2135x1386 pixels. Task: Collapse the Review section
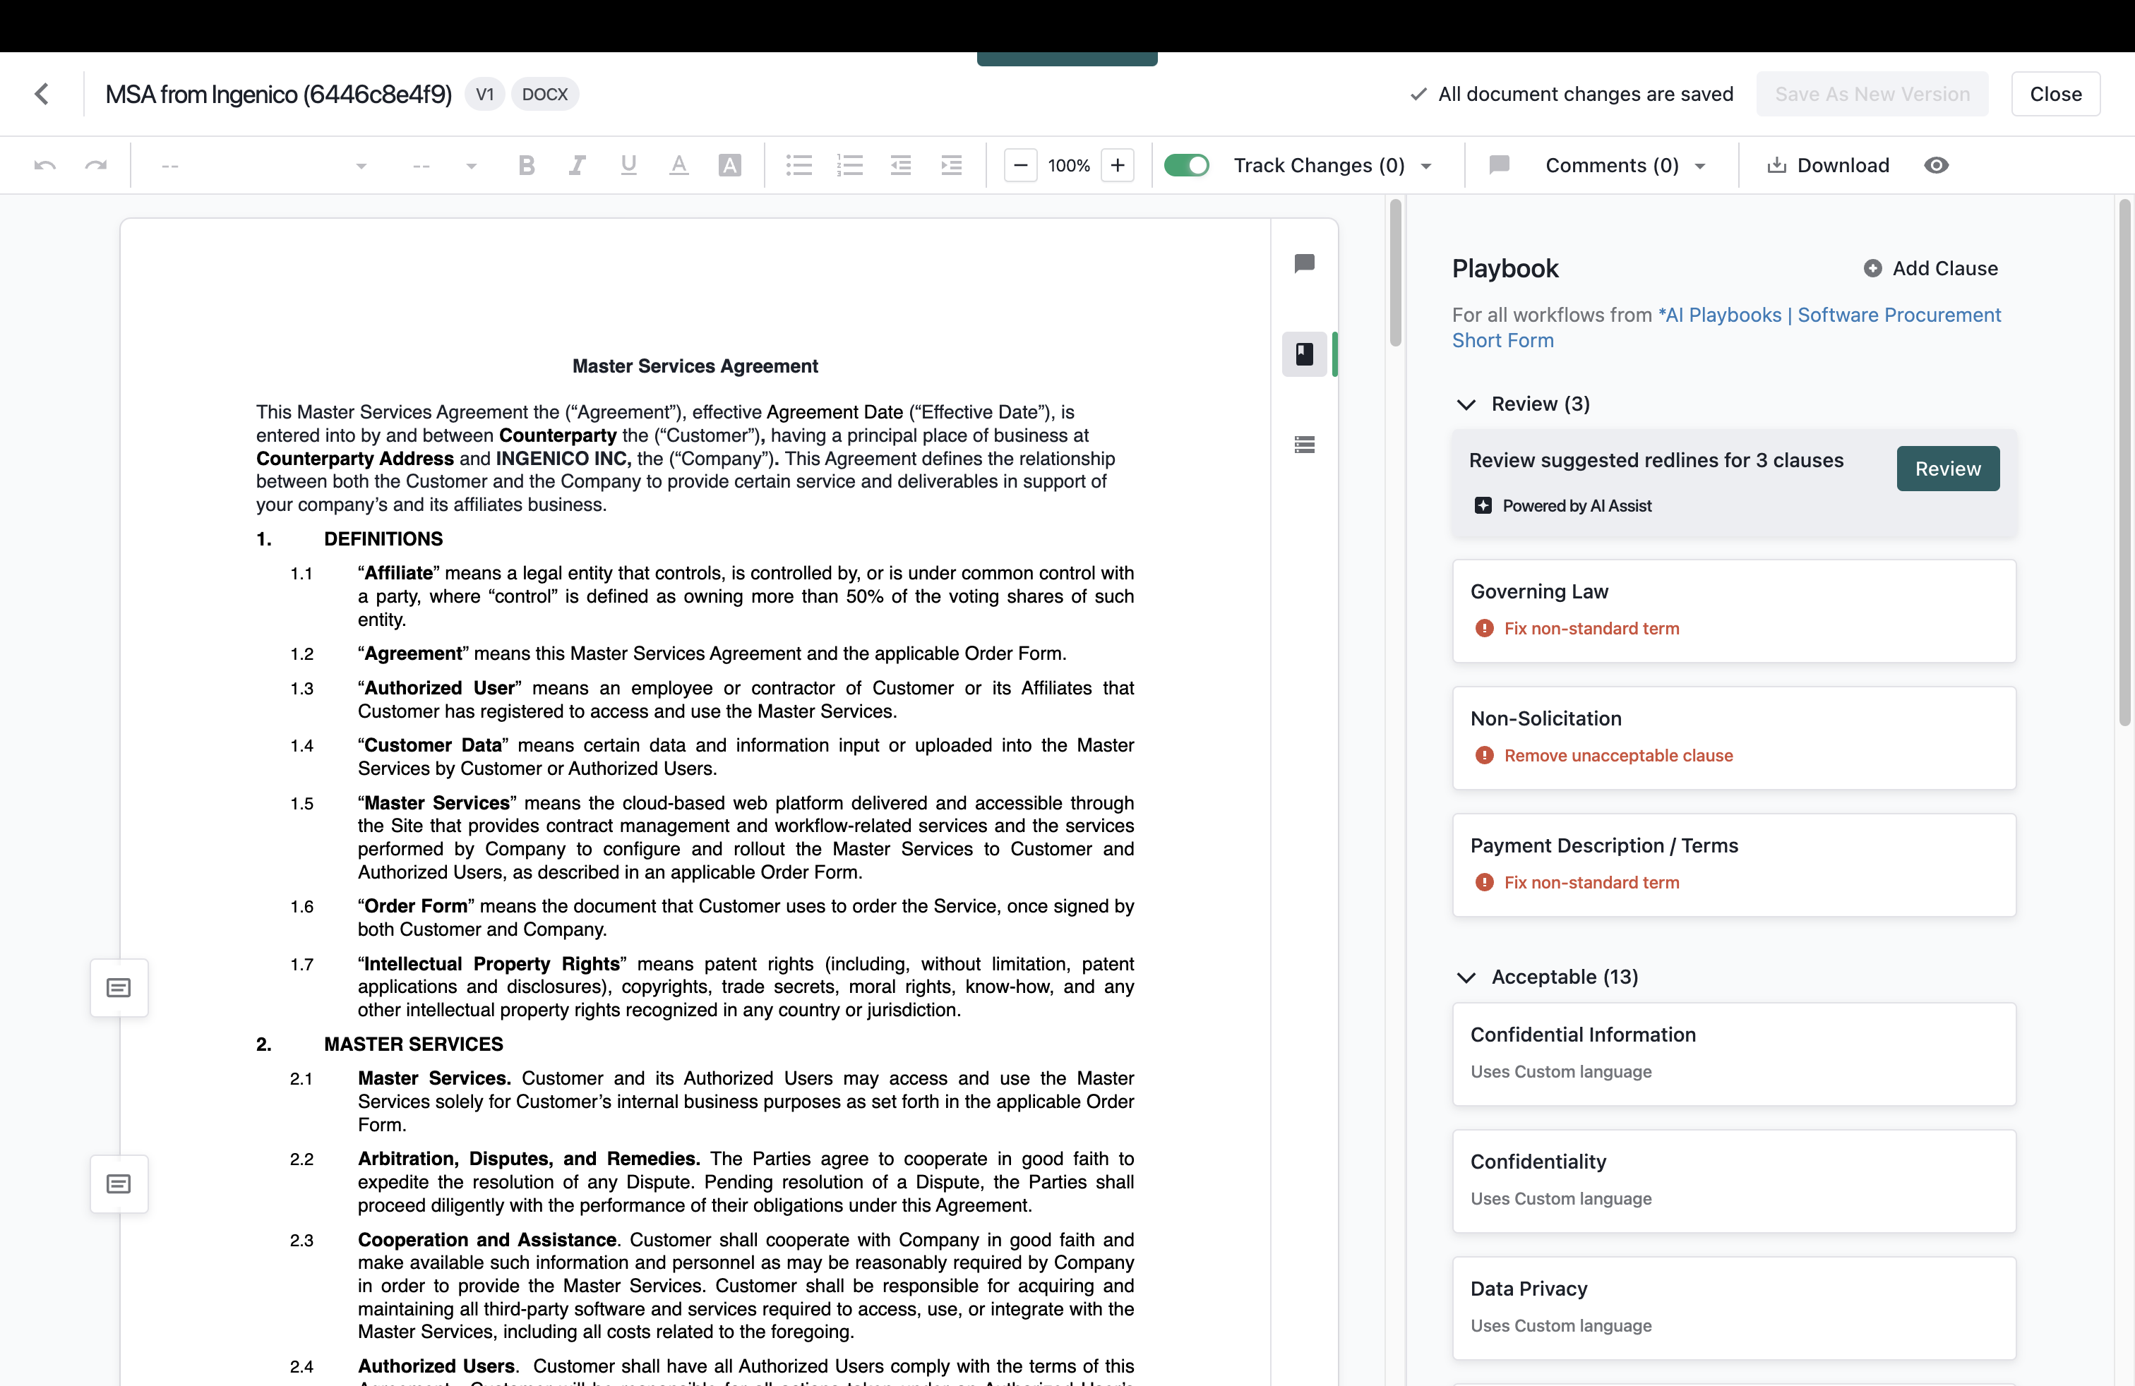(1466, 404)
